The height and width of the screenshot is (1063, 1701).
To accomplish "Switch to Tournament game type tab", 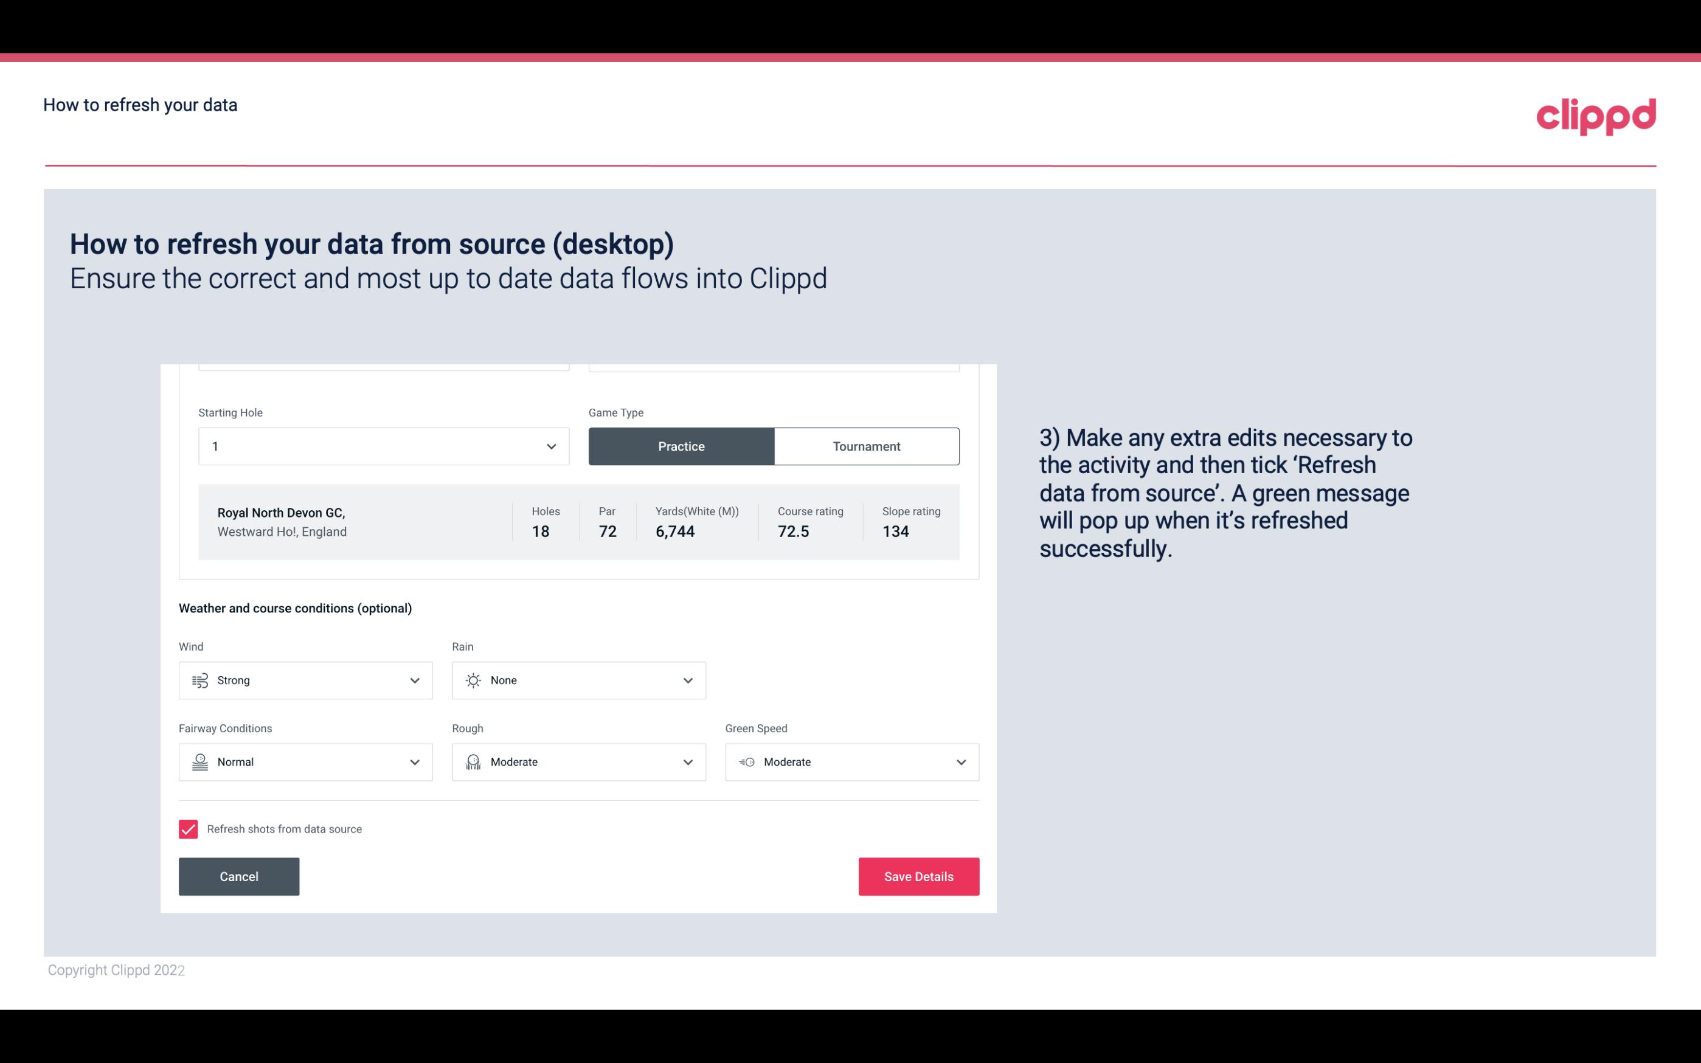I will tap(866, 446).
